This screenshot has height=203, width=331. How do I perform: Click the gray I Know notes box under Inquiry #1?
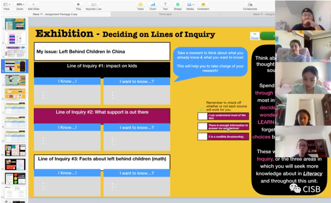(x=67, y=95)
